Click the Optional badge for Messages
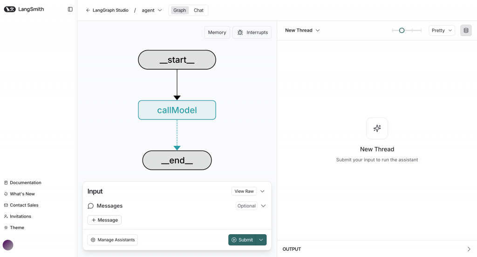The image size is (477, 257). click(246, 206)
